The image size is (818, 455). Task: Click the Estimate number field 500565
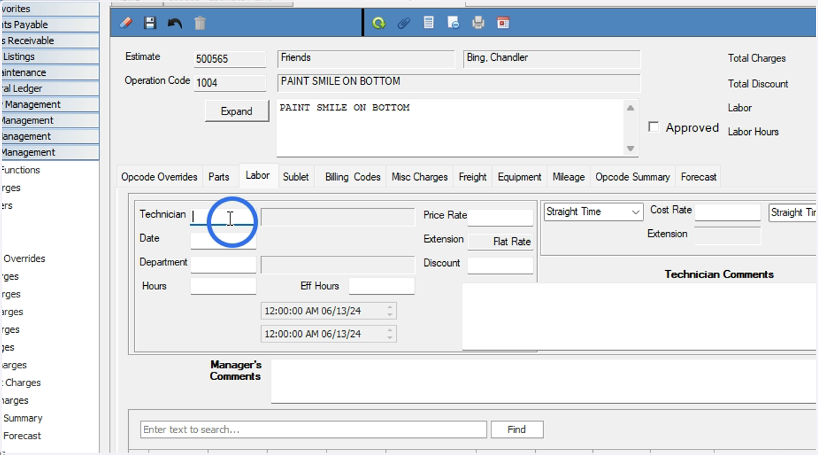[x=230, y=59]
